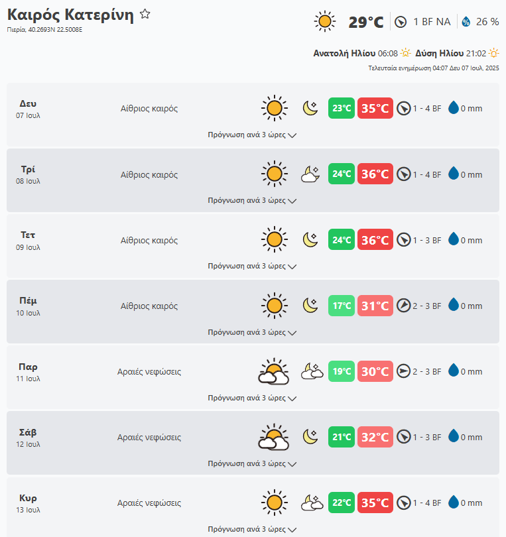Expand 3-hour forecast for Monday 07 Ιουλ
506x537 pixels.
[x=252, y=135]
